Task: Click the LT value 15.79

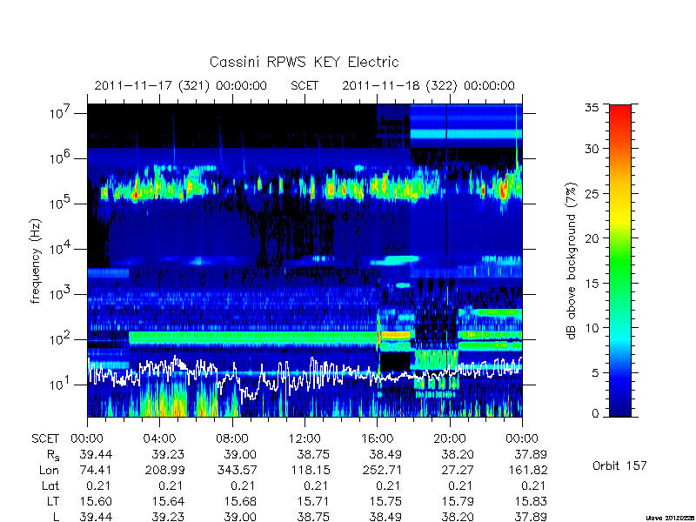Action: pos(458,502)
